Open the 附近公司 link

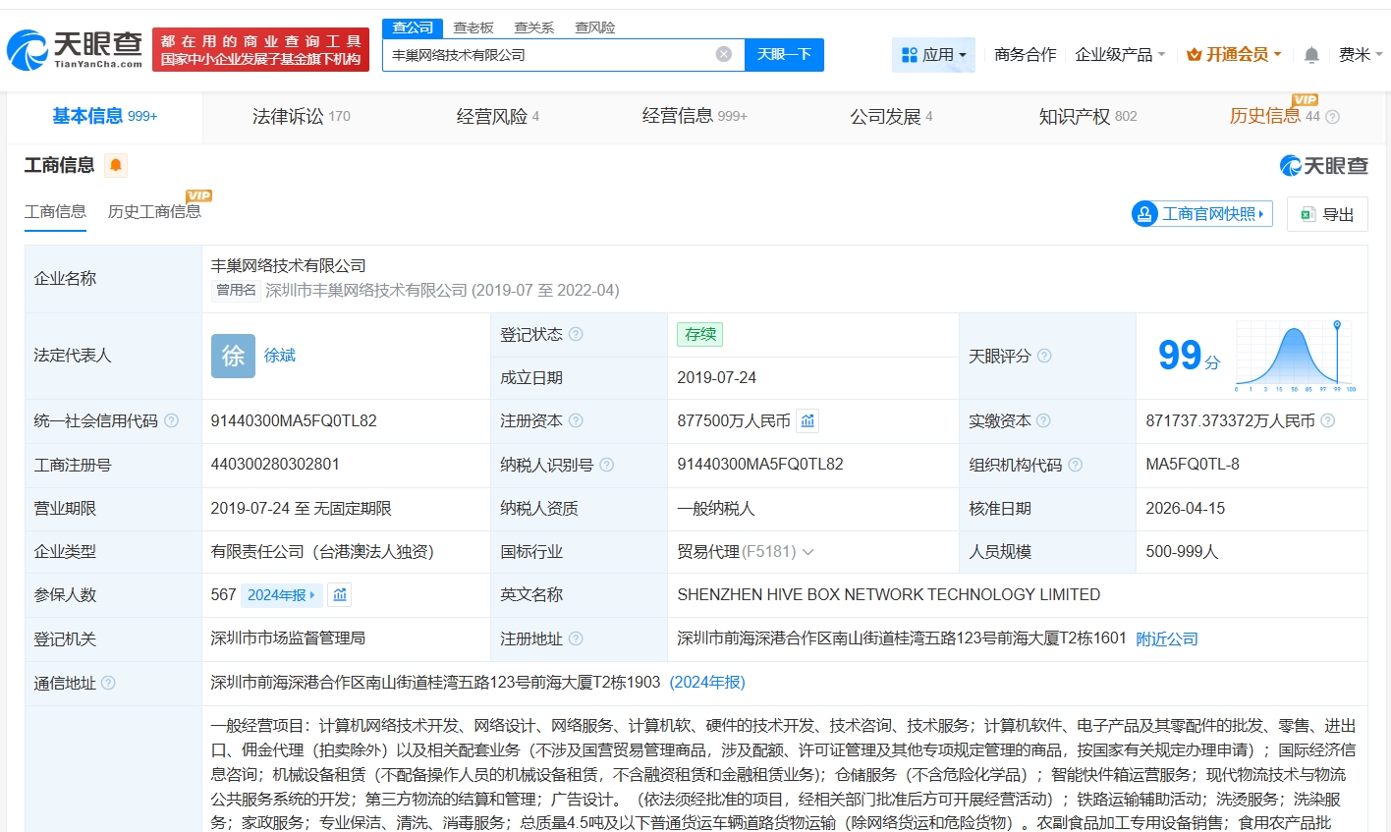point(1167,639)
